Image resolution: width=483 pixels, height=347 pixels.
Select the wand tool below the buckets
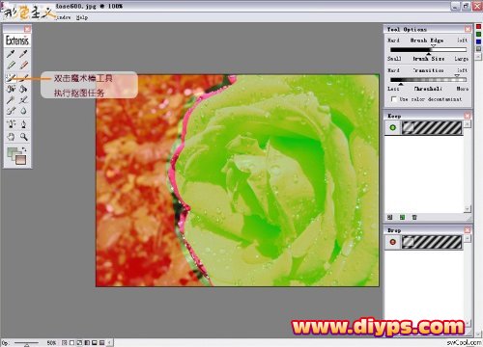click(11, 100)
